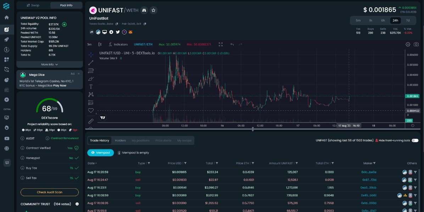Open the token's Twitter link icon
The width and height of the screenshot is (424, 212).
[118, 32]
